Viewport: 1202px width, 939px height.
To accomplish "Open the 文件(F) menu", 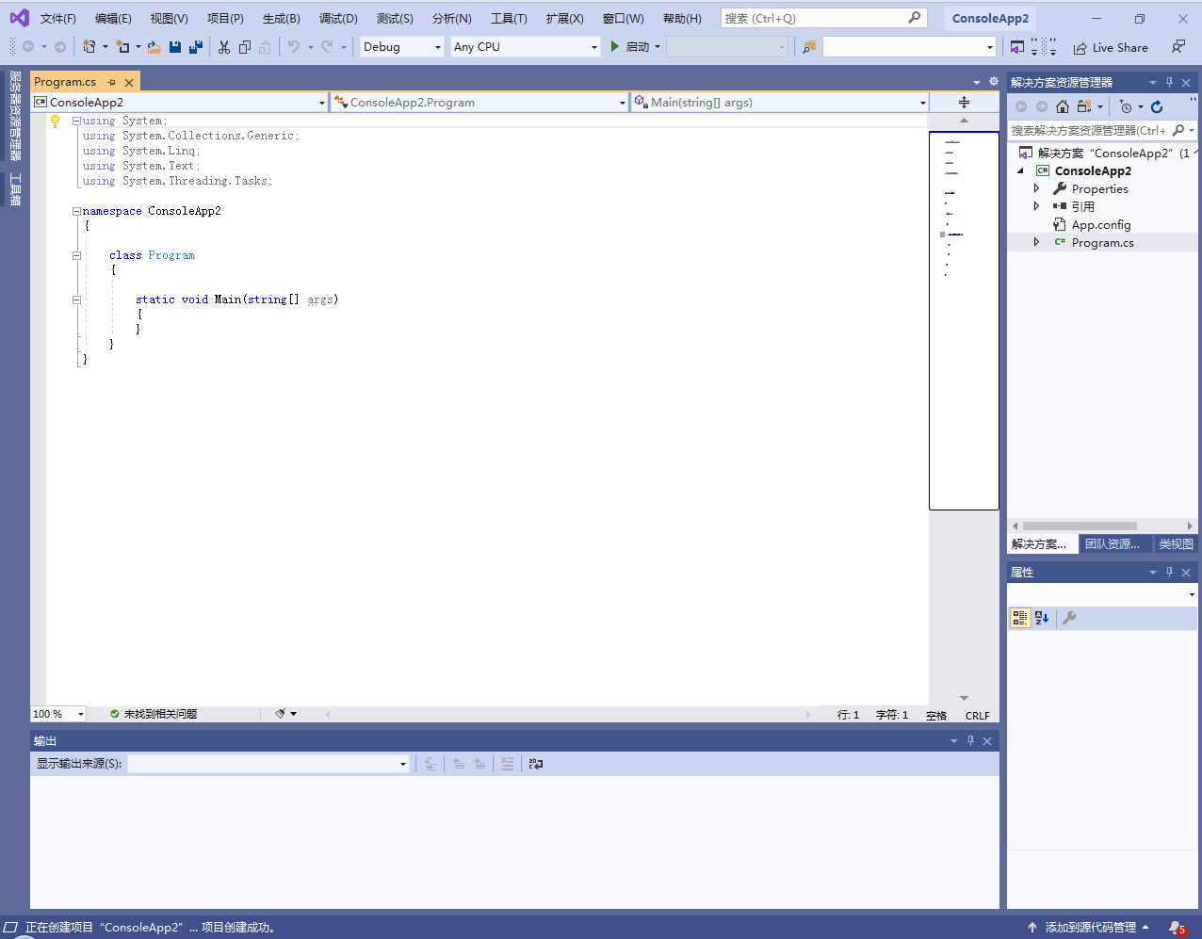I will (x=58, y=18).
